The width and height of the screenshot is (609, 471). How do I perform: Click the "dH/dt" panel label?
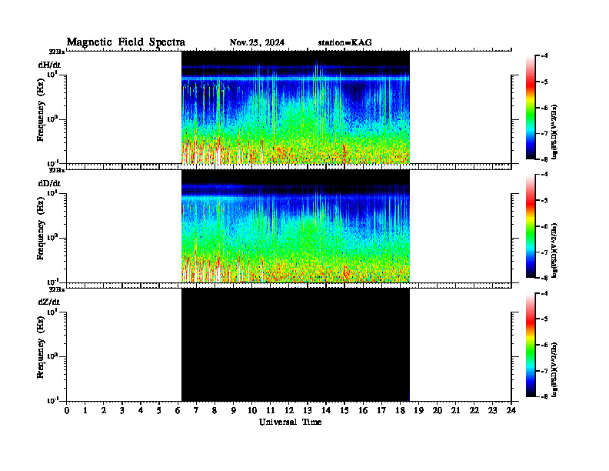coord(49,65)
